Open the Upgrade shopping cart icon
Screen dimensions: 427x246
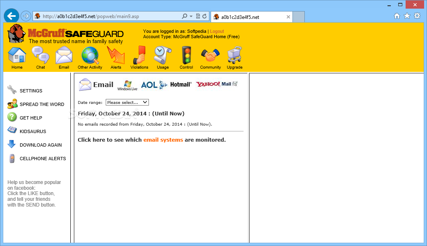pos(234,55)
